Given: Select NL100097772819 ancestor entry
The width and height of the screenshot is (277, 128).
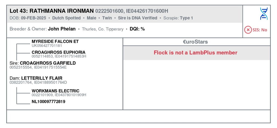Looking at the screenshot, I should click(x=48, y=101).
